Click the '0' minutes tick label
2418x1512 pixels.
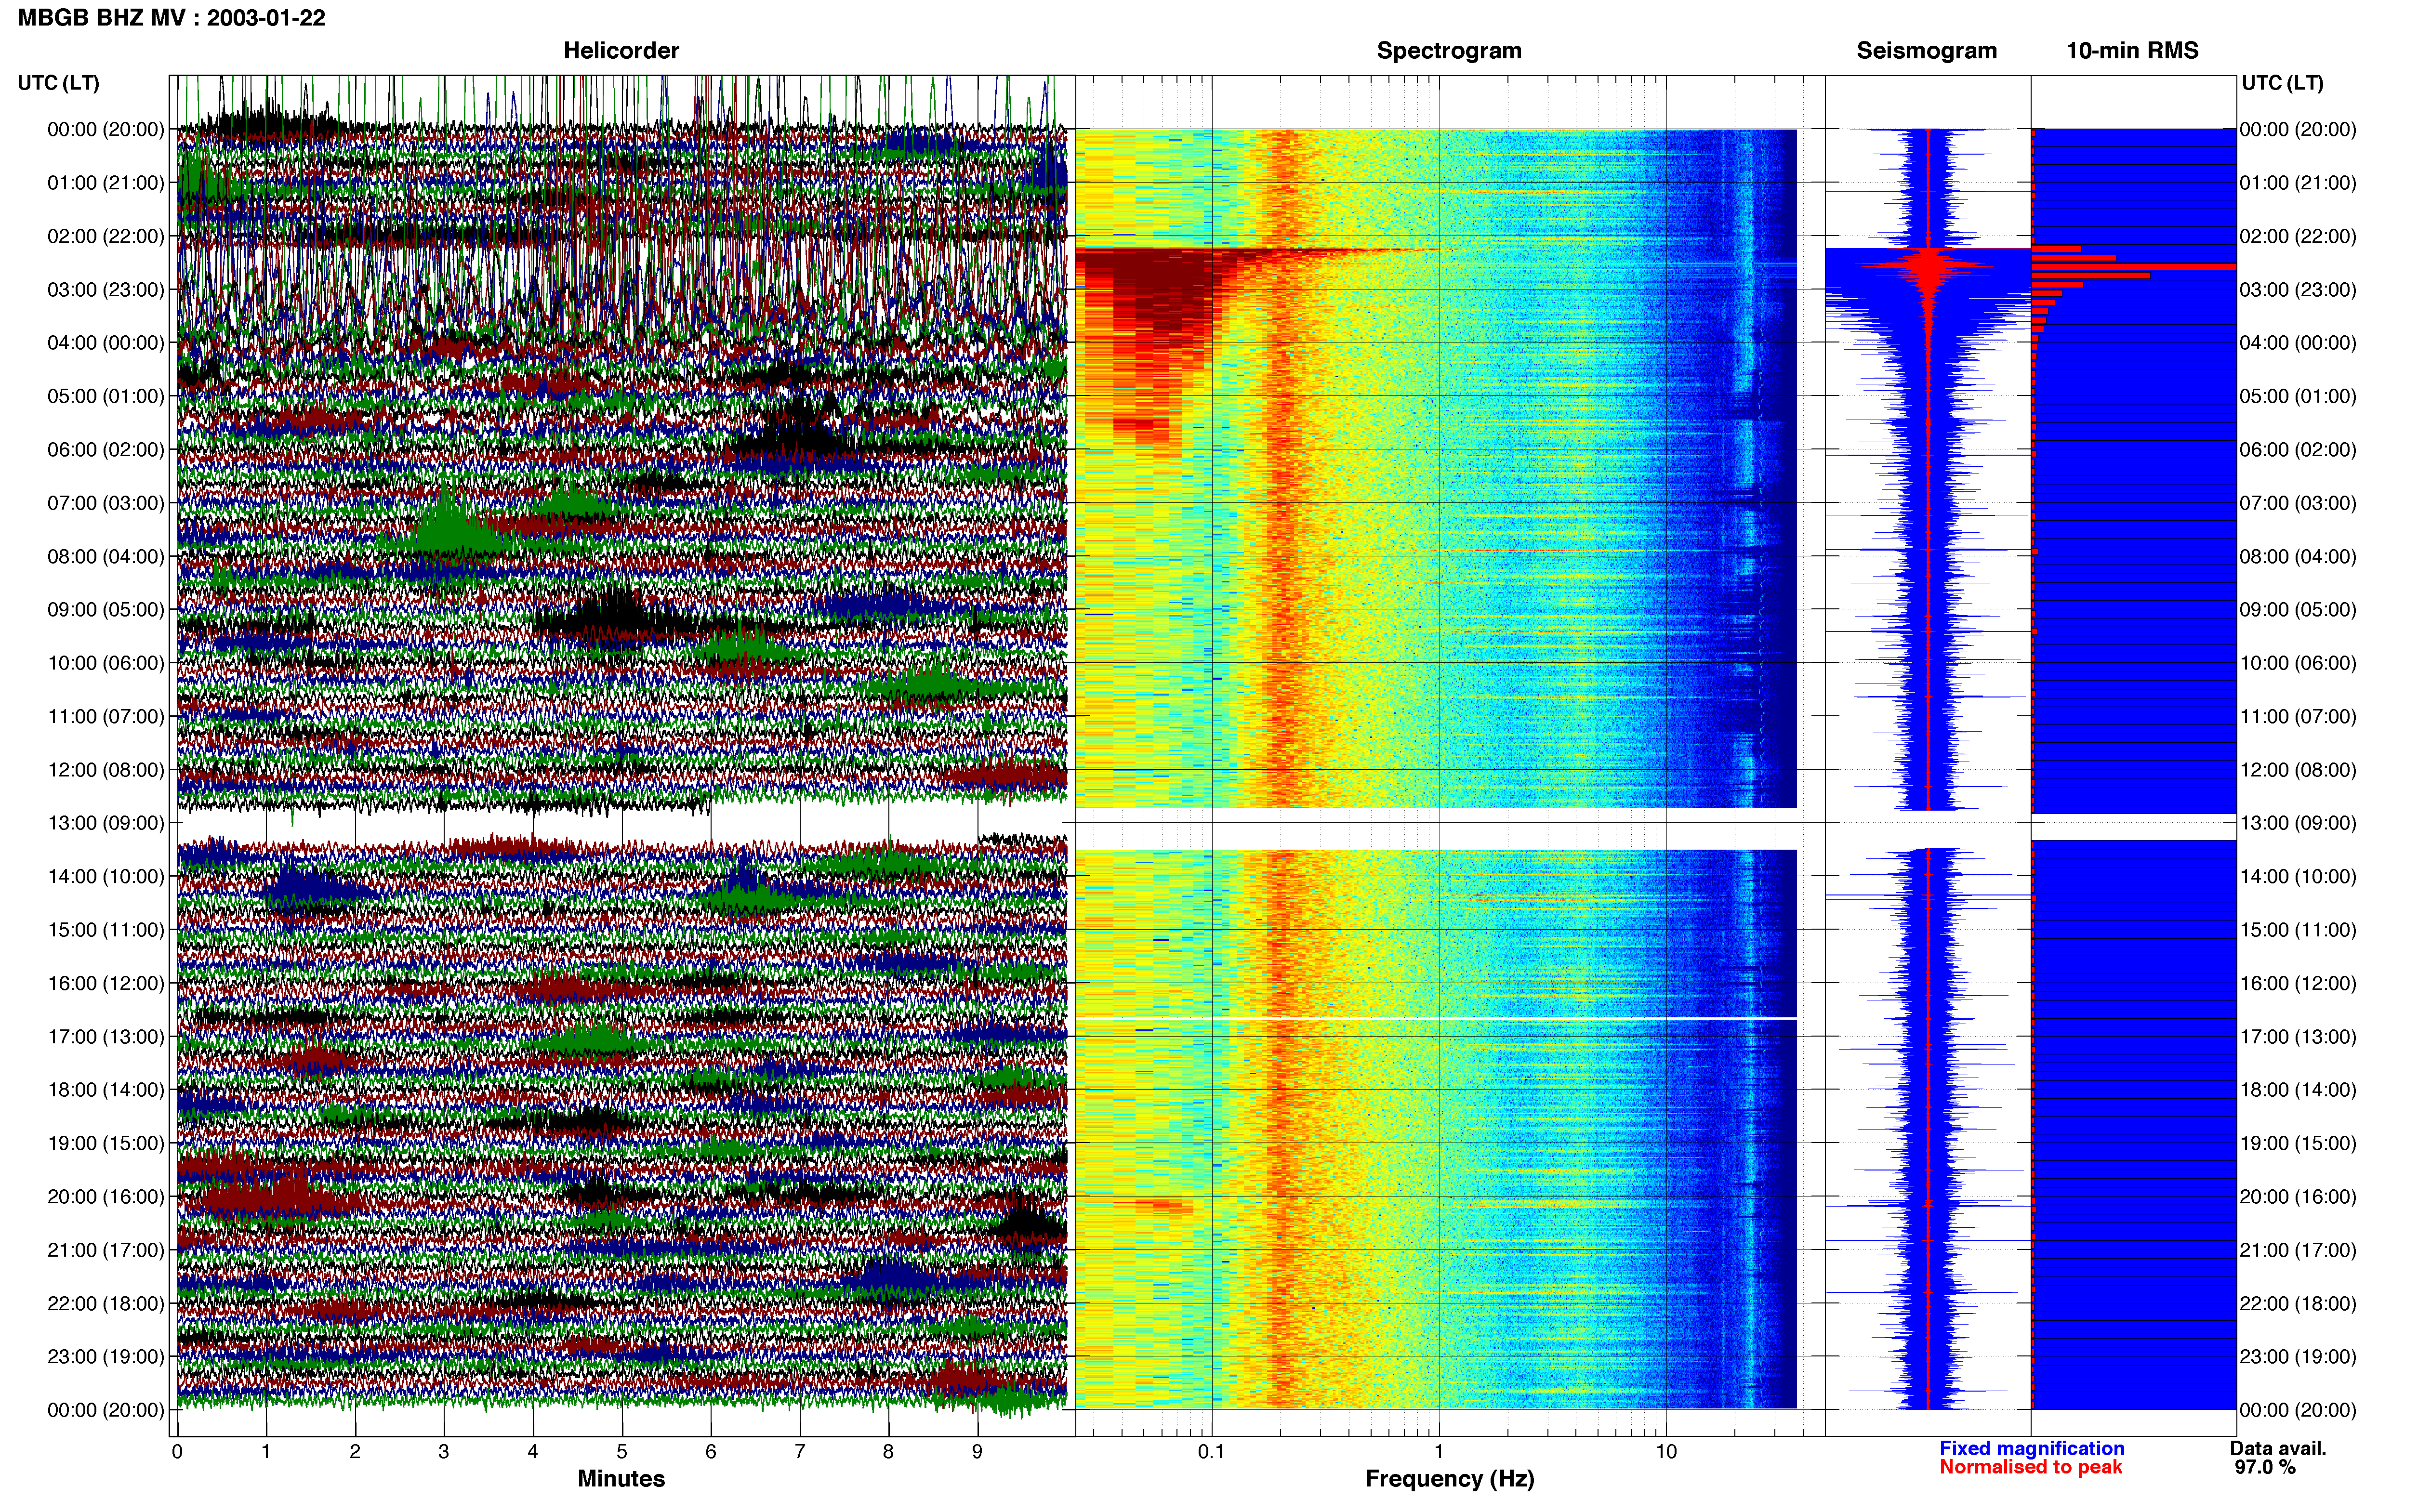(x=177, y=1452)
